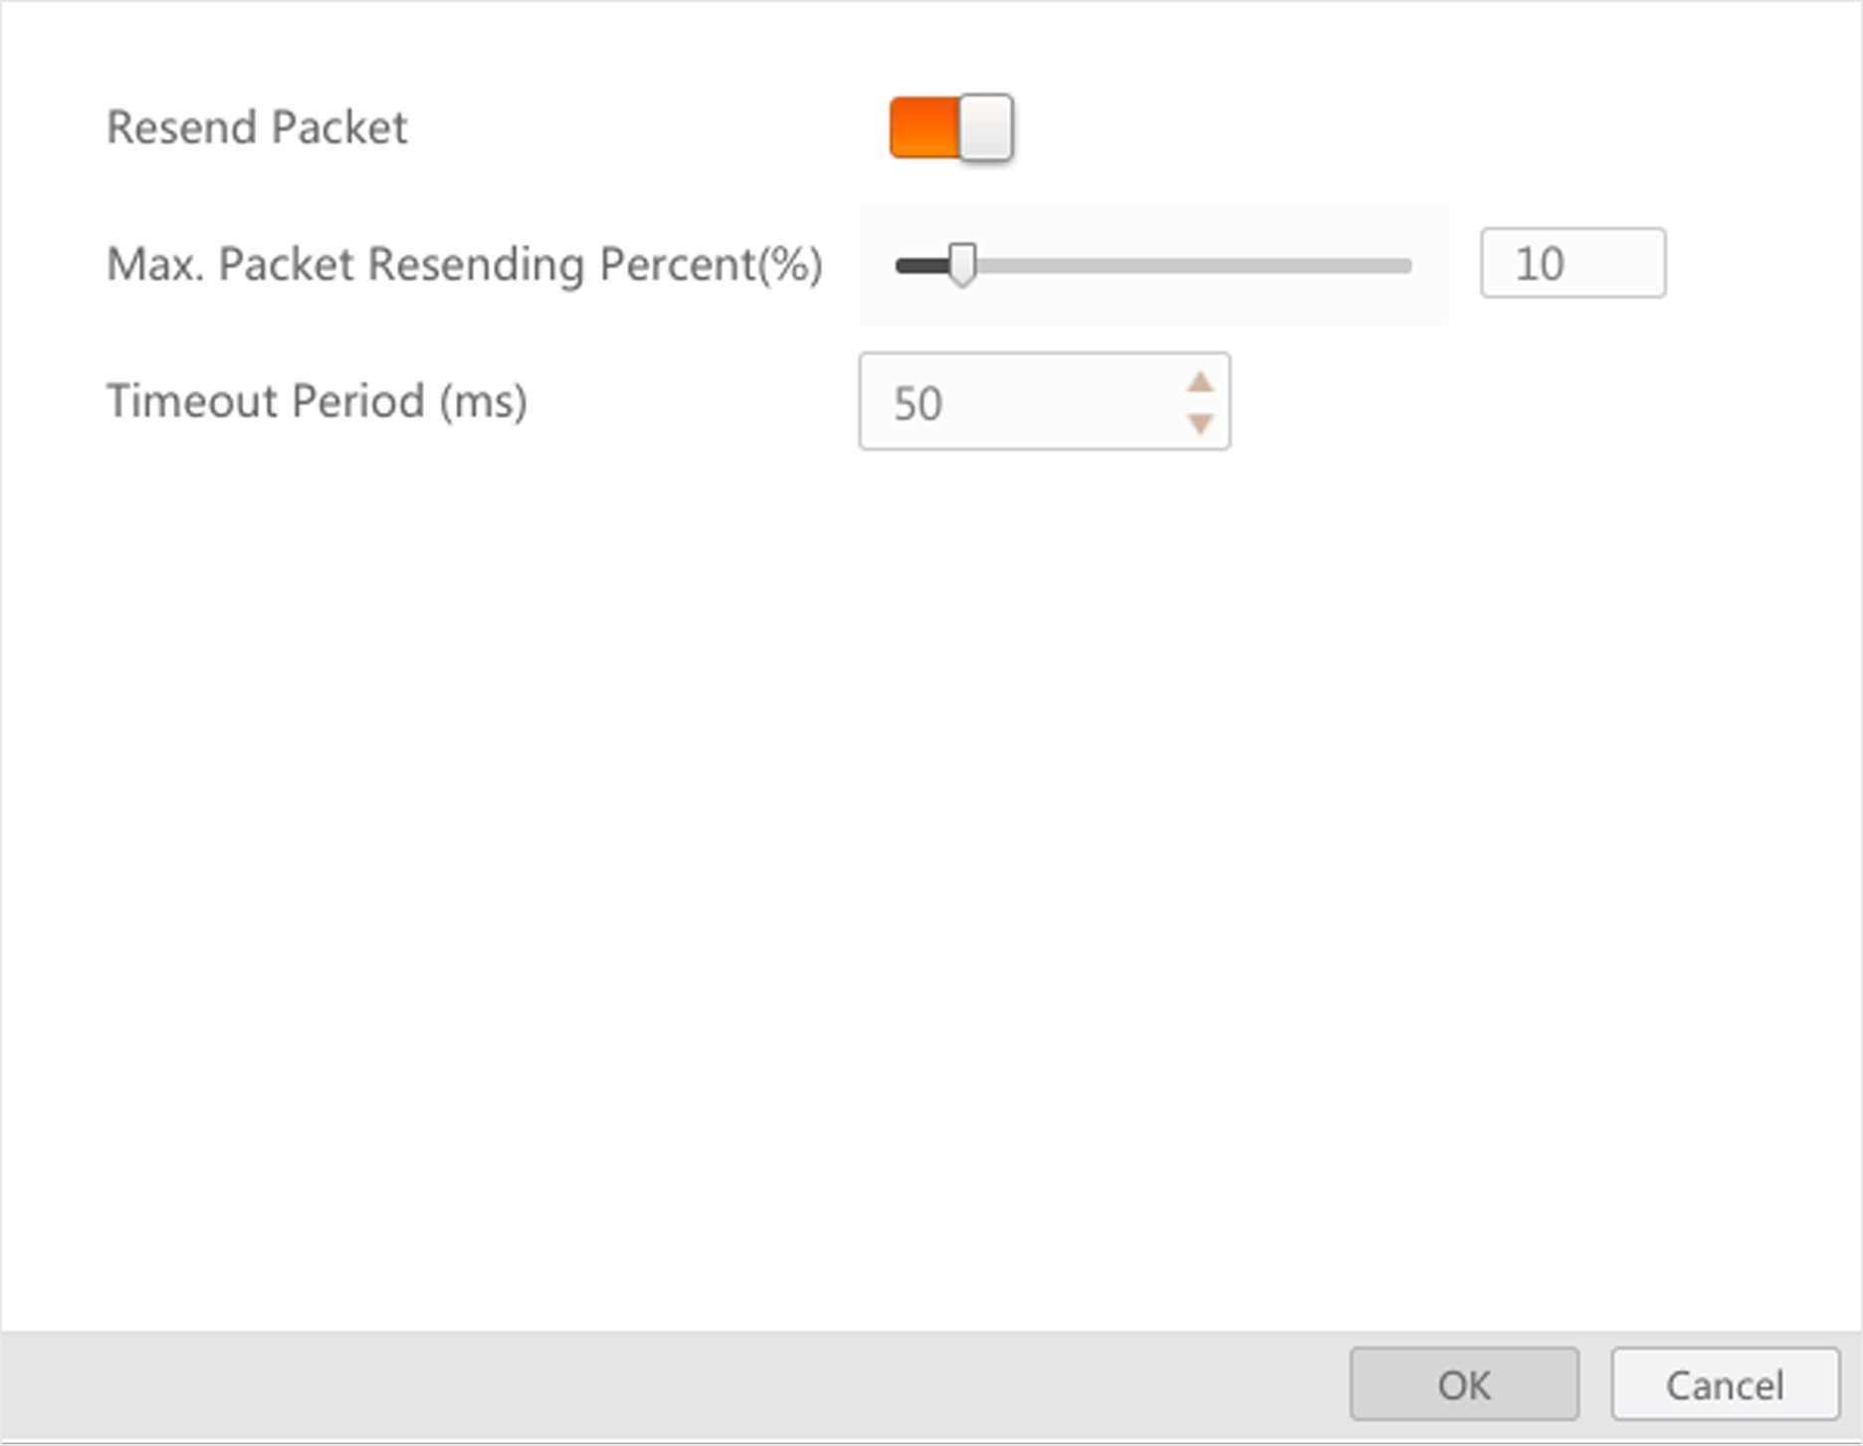Select the number 50 in the timeout box
This screenshot has width=1863, height=1446.
(x=918, y=403)
